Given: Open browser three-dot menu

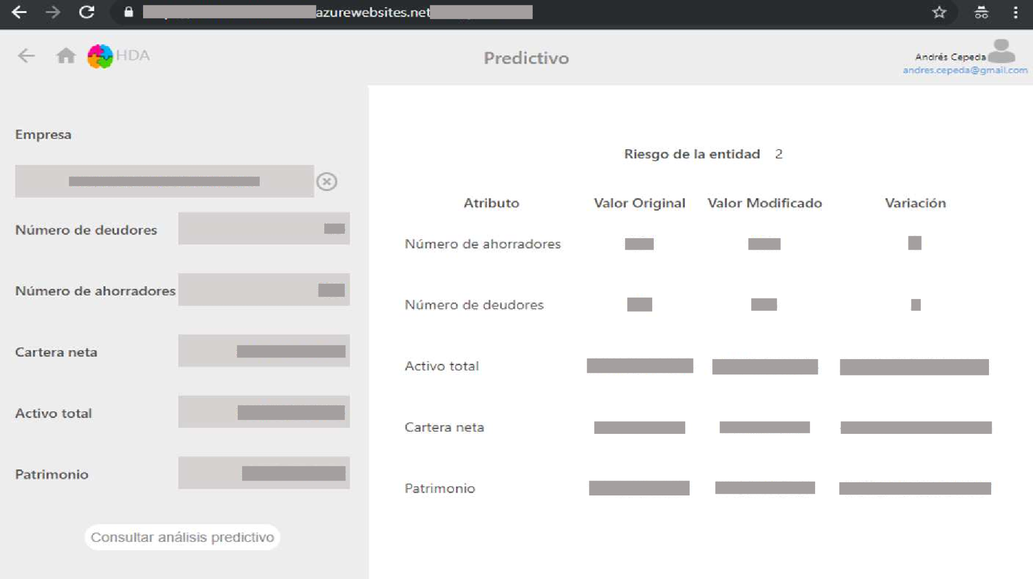Looking at the screenshot, I should 1015,12.
